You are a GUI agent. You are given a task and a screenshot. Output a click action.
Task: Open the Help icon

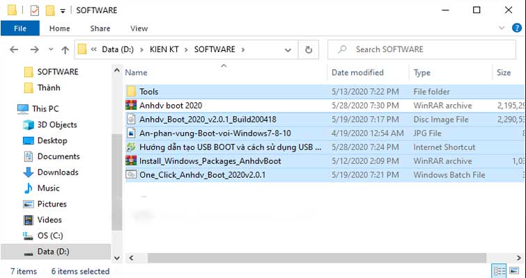tap(517, 28)
